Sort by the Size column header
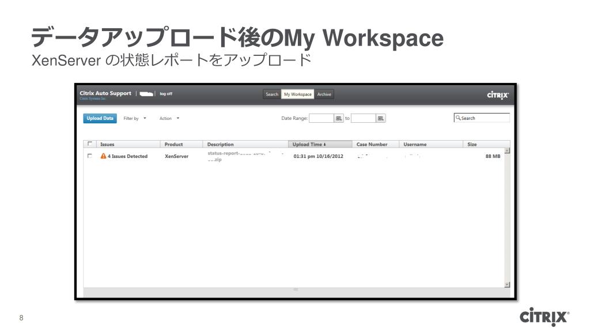The height and width of the screenshot is (332, 590). click(x=486, y=144)
